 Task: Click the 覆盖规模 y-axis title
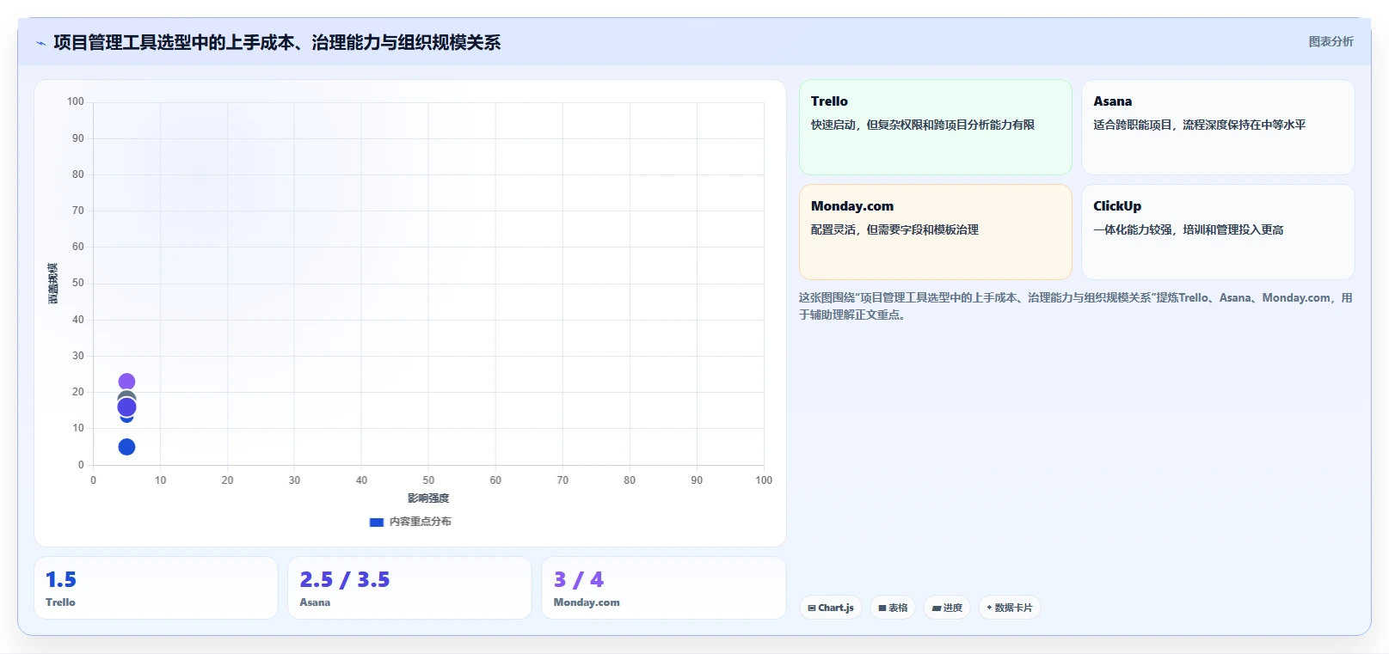pyautogui.click(x=52, y=284)
